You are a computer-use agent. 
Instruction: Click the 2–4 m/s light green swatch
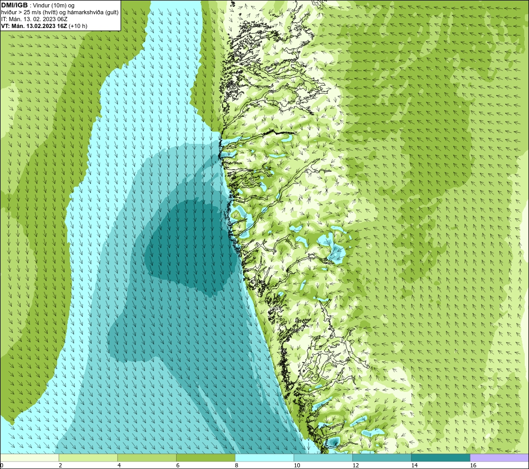click(x=88, y=457)
